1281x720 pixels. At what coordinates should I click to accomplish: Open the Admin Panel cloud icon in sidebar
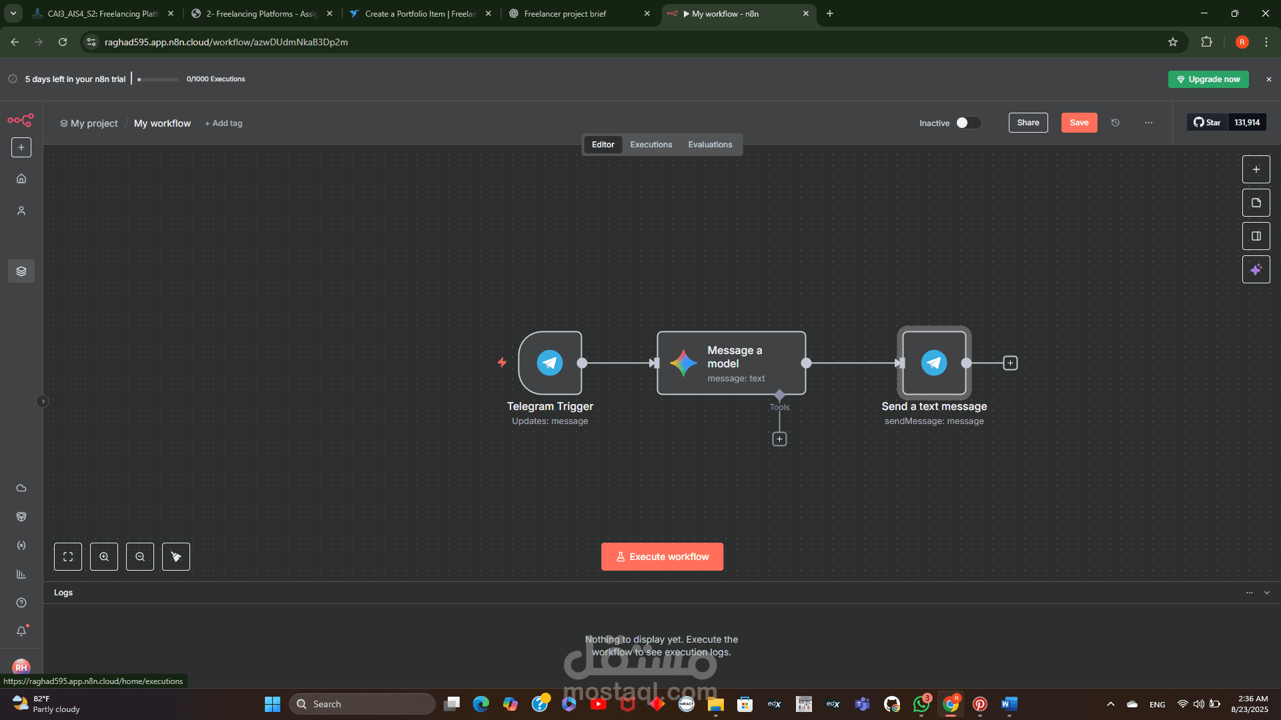coord(21,488)
